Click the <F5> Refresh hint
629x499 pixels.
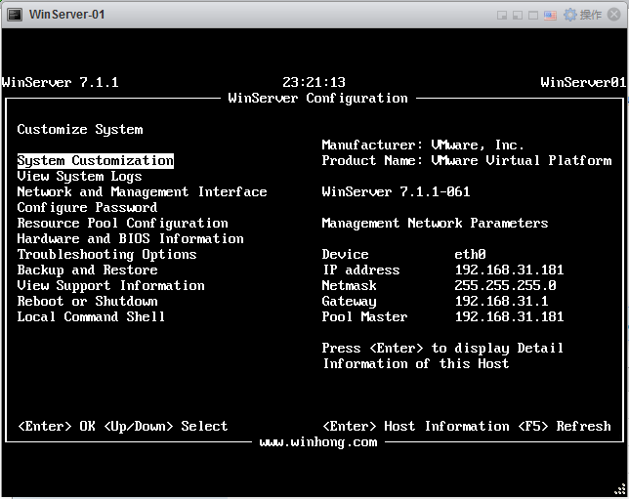click(x=565, y=426)
